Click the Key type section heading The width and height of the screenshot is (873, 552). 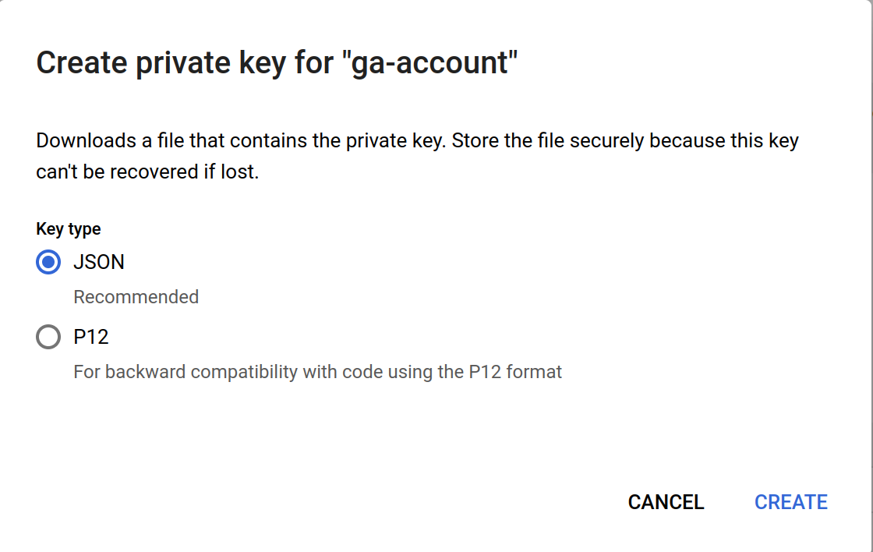67,228
